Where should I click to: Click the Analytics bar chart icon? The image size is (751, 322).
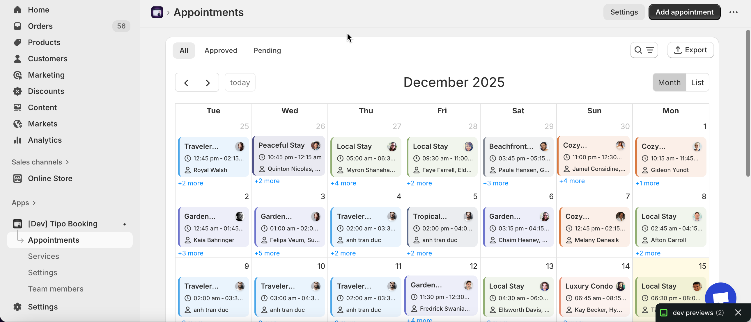(x=17, y=140)
